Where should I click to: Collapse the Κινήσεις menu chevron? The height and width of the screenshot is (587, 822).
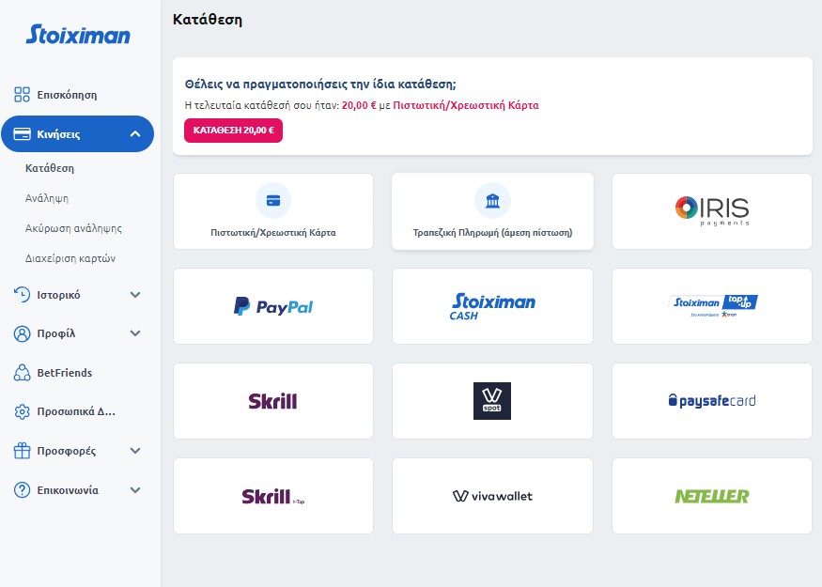135,134
